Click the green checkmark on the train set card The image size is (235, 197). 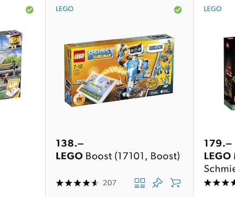click(30, 10)
